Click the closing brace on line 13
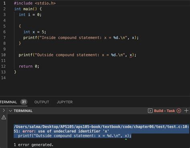The image size is (190, 148). click(15, 72)
